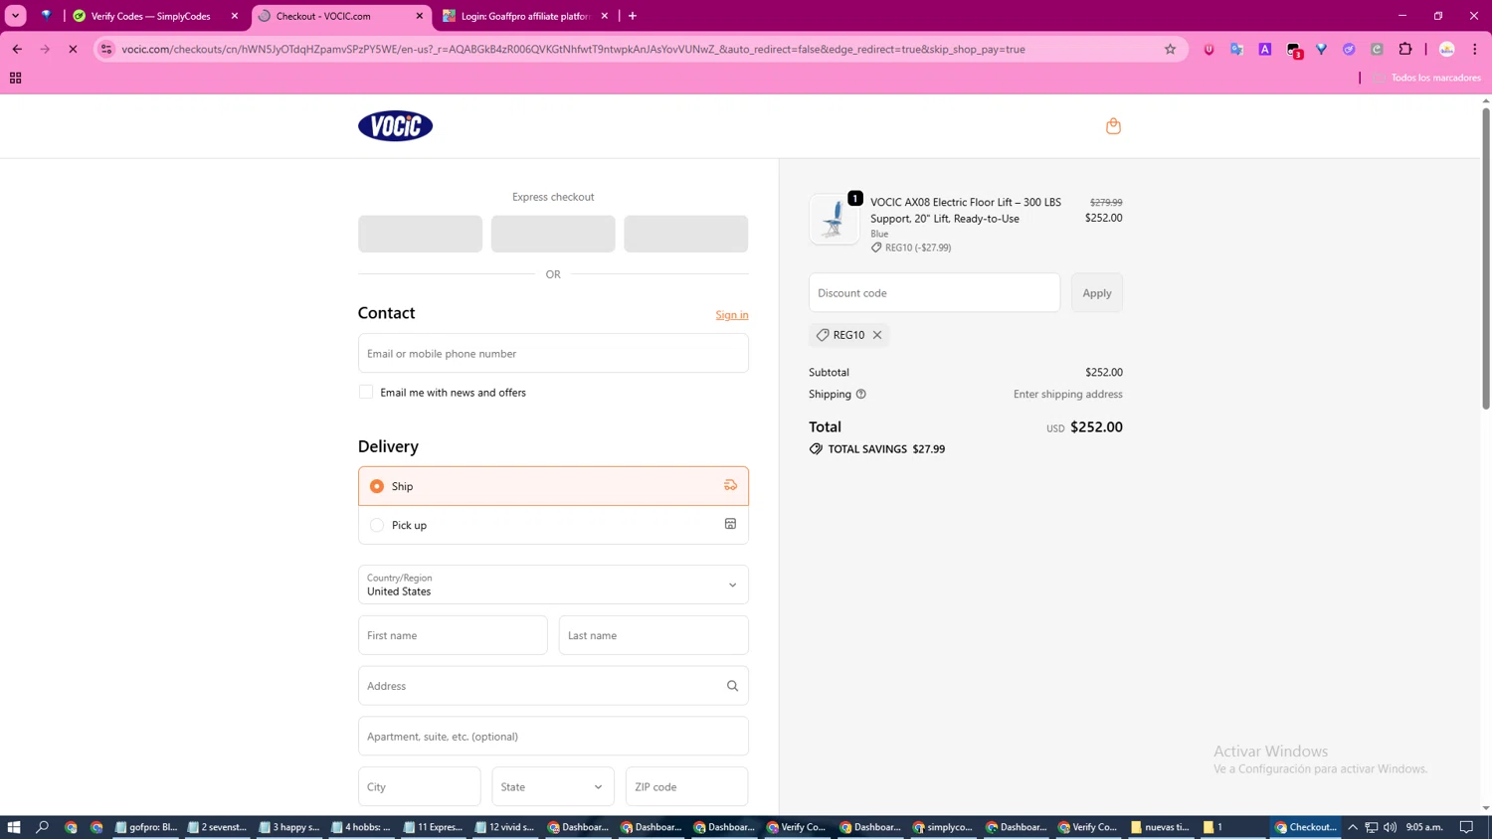This screenshot has width=1492, height=839.
Task: View site information icon in address bar
Action: (106, 49)
